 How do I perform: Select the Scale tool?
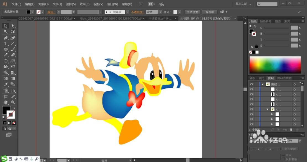13,61
